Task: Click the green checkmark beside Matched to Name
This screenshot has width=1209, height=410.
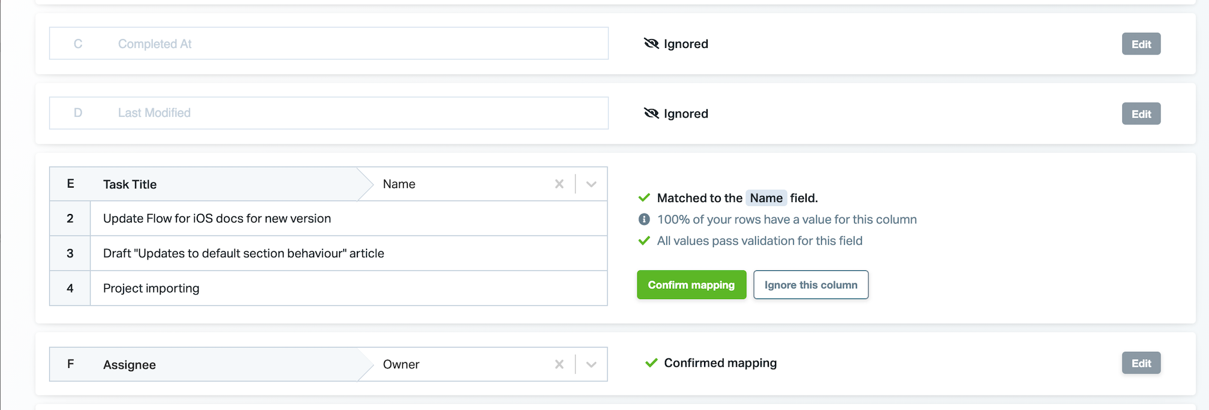Action: (x=644, y=198)
